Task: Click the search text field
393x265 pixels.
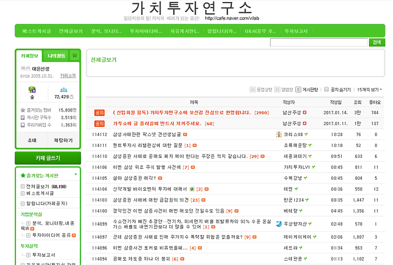Action: 319,43
